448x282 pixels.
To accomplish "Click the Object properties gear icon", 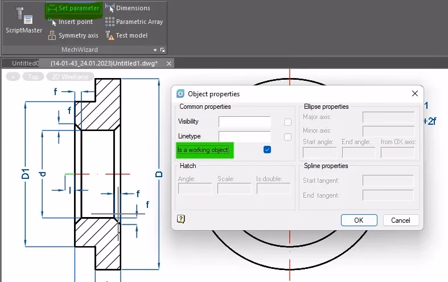I will tap(180, 93).
